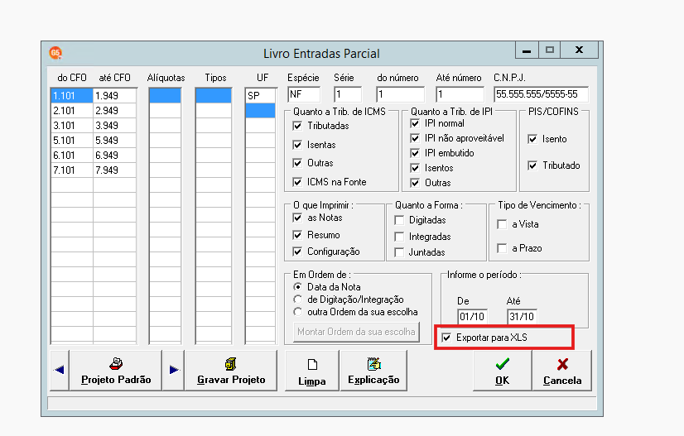Viewport: 684px width, 436px height.
Task: Toggle ICMS na Fonte checkbox
Action: tap(297, 182)
